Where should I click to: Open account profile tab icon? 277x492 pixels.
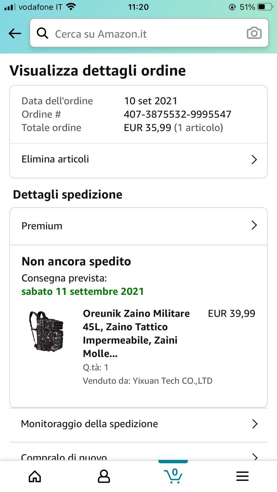pos(104,477)
